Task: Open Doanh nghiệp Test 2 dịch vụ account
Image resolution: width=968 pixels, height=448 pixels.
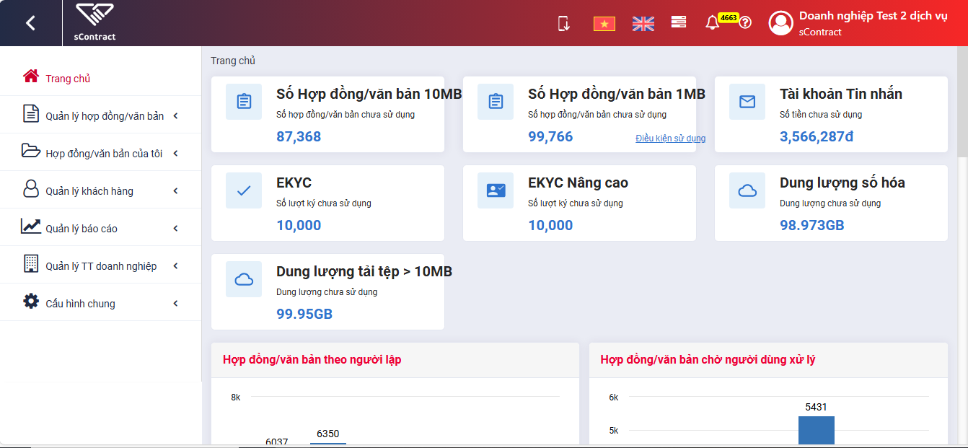Action: pyautogui.click(x=873, y=16)
